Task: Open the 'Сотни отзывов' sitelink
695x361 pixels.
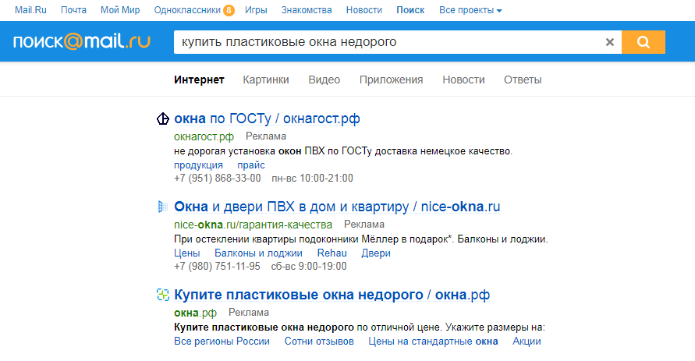Action: point(319,342)
